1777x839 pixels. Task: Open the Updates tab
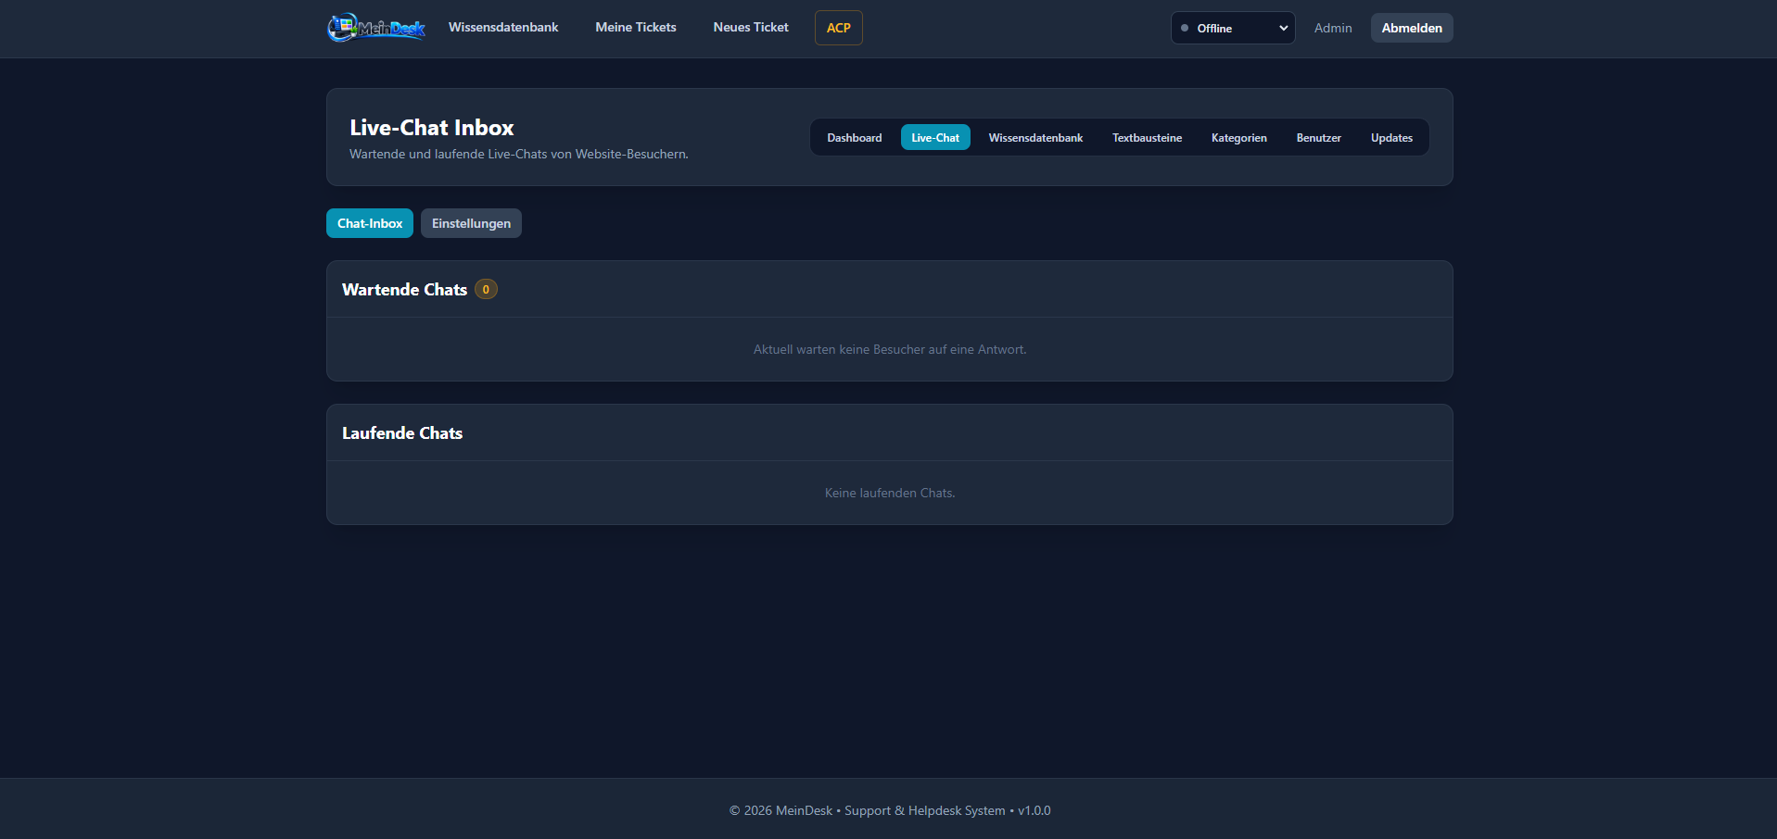click(x=1392, y=137)
